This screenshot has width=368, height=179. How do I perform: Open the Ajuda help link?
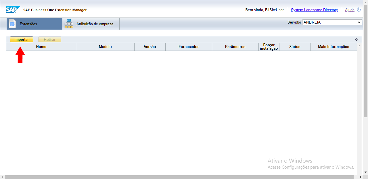tap(350, 10)
